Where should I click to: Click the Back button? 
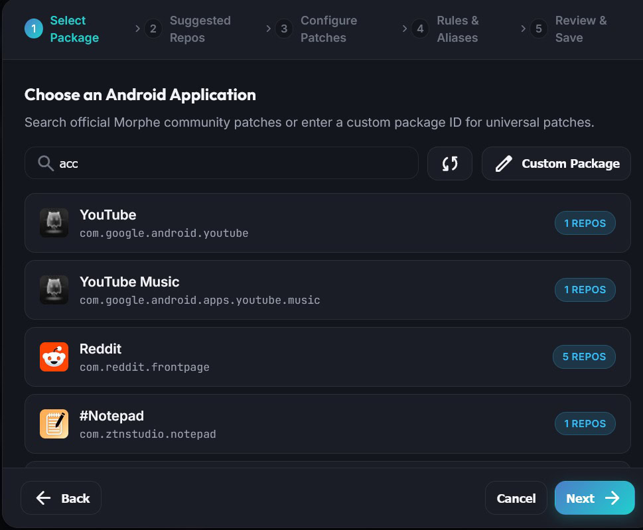coord(61,498)
